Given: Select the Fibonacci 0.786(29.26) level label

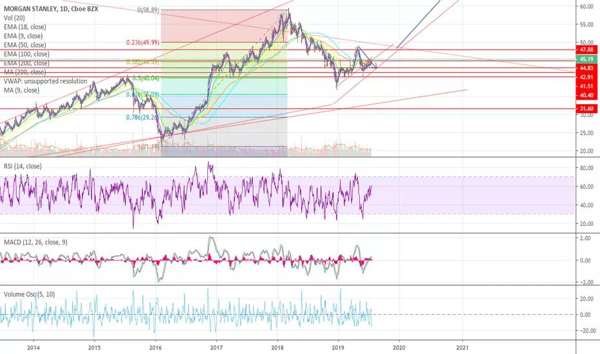Looking at the screenshot, I should tap(143, 118).
